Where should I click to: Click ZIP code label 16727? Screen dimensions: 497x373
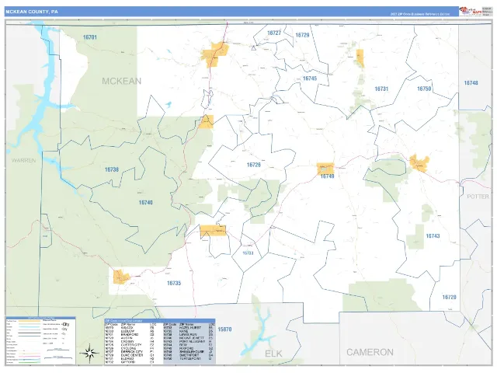(x=274, y=33)
